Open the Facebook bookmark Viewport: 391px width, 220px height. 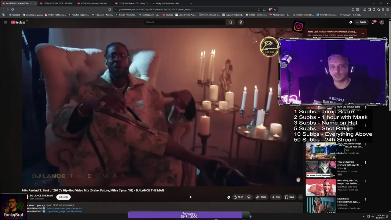tap(14, 15)
